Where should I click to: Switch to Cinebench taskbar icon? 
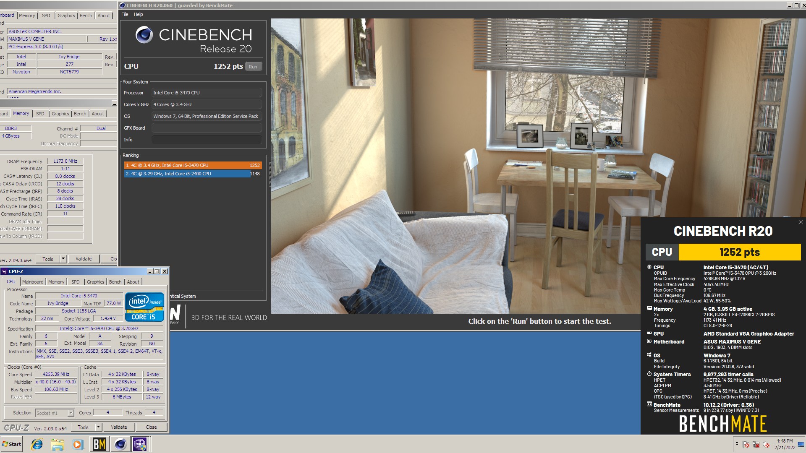[120, 444]
